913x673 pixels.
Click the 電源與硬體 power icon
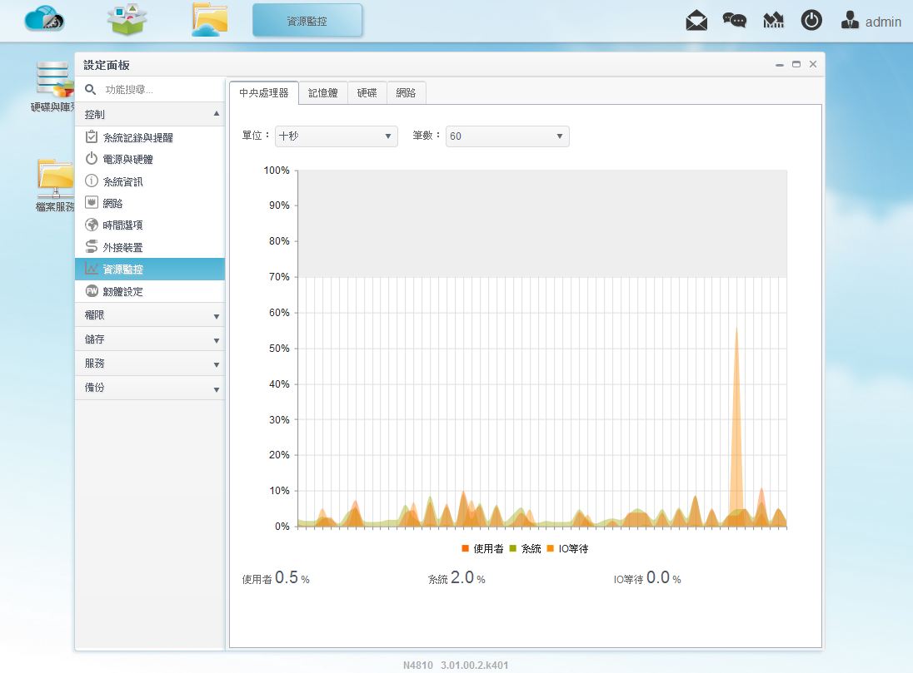[x=92, y=158]
